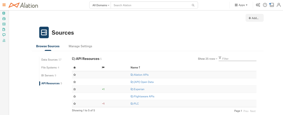Click the API icon beside PLC
This screenshot has height=115, width=283.
point(132,104)
